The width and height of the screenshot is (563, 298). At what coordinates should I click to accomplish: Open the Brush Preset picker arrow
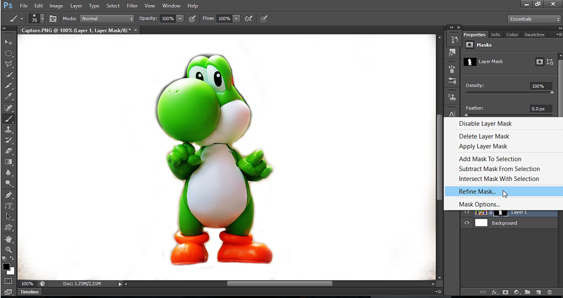tap(43, 18)
